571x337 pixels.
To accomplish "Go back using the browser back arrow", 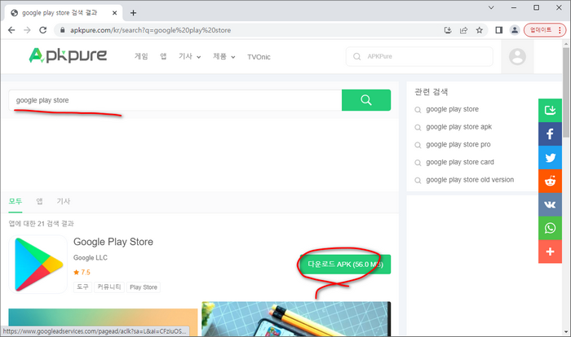I will [11, 30].
